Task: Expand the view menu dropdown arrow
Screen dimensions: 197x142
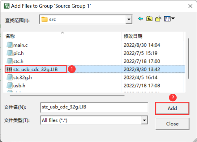Action: click(173, 18)
